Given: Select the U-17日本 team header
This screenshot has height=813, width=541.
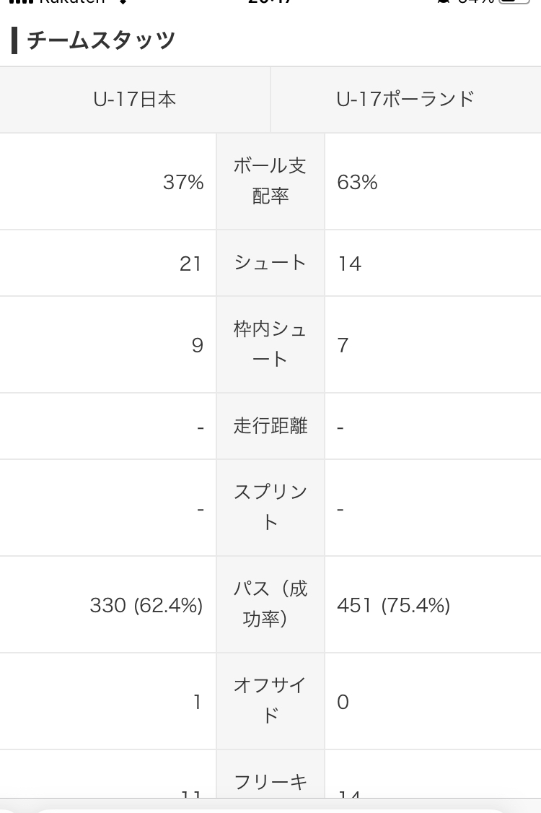Looking at the screenshot, I should pyautogui.click(x=135, y=99).
